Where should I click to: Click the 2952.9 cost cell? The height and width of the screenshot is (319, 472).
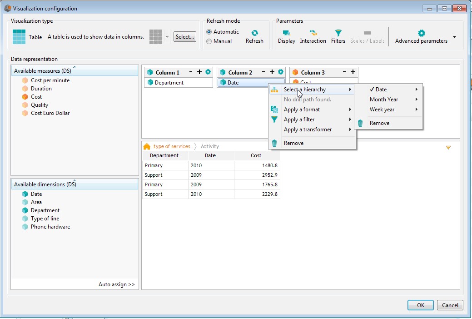pos(257,175)
